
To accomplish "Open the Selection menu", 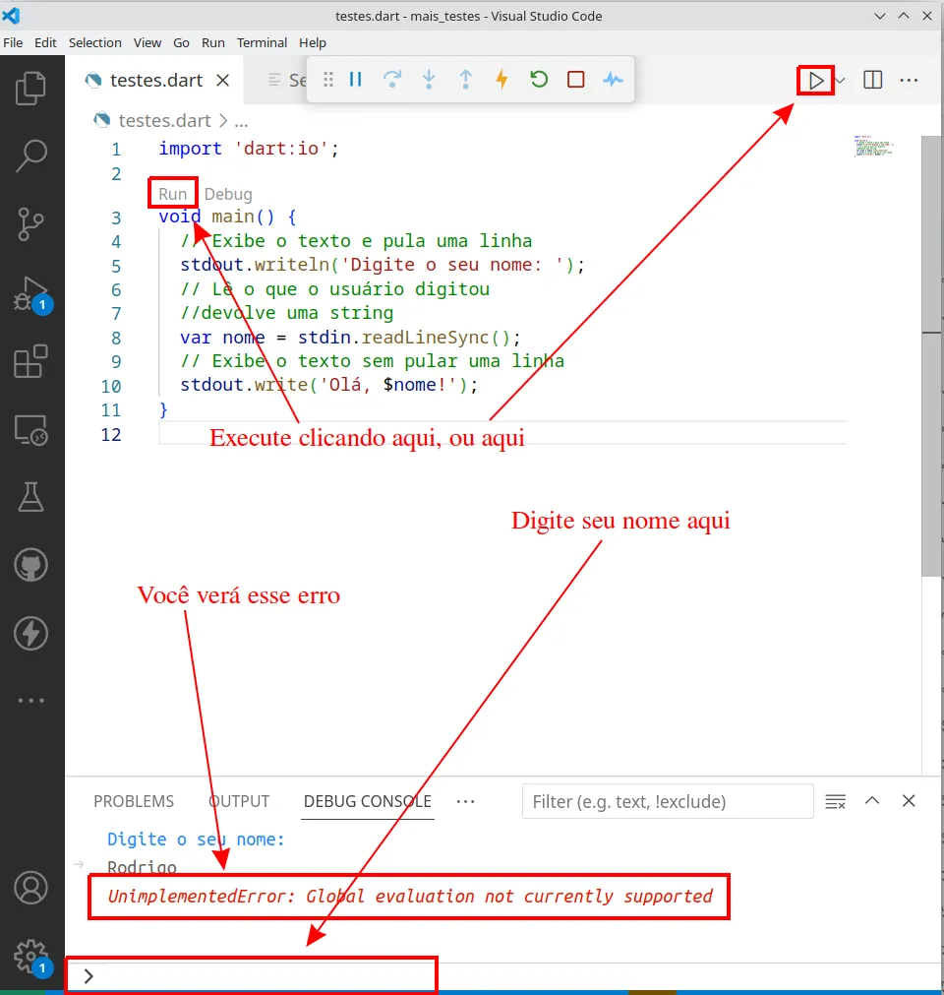I will click(x=95, y=42).
